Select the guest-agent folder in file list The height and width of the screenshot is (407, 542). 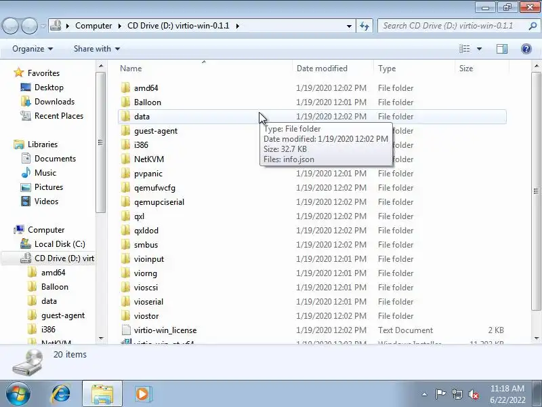(x=156, y=131)
